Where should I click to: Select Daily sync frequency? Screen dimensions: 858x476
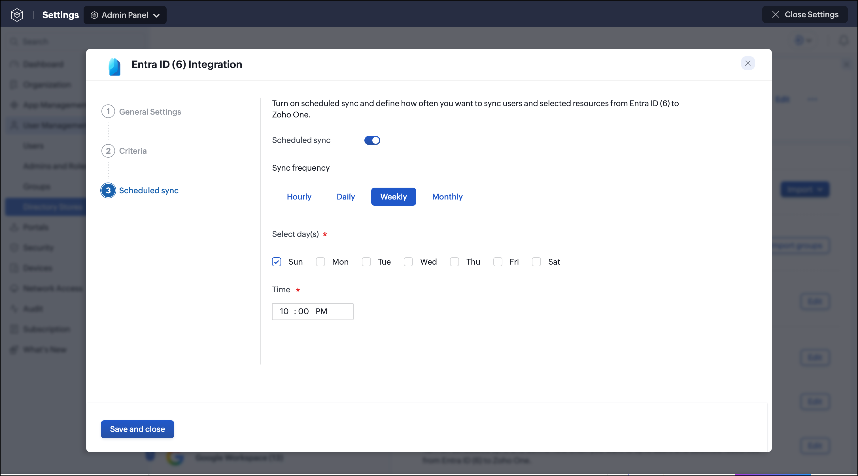tap(346, 197)
